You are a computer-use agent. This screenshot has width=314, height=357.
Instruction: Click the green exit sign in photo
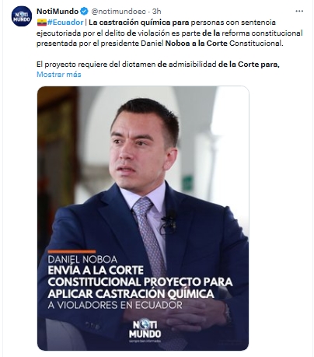pyautogui.click(x=187, y=184)
